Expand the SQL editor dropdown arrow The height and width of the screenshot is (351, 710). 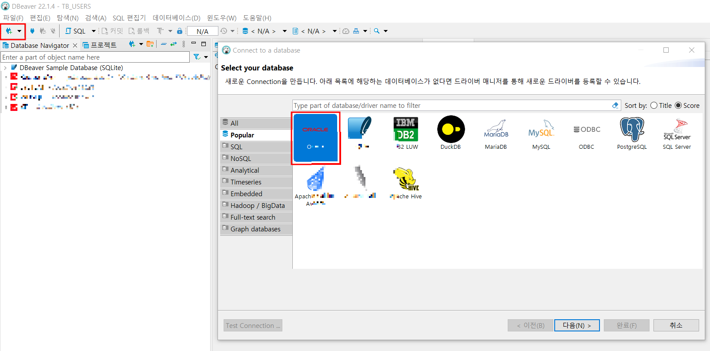(94, 31)
